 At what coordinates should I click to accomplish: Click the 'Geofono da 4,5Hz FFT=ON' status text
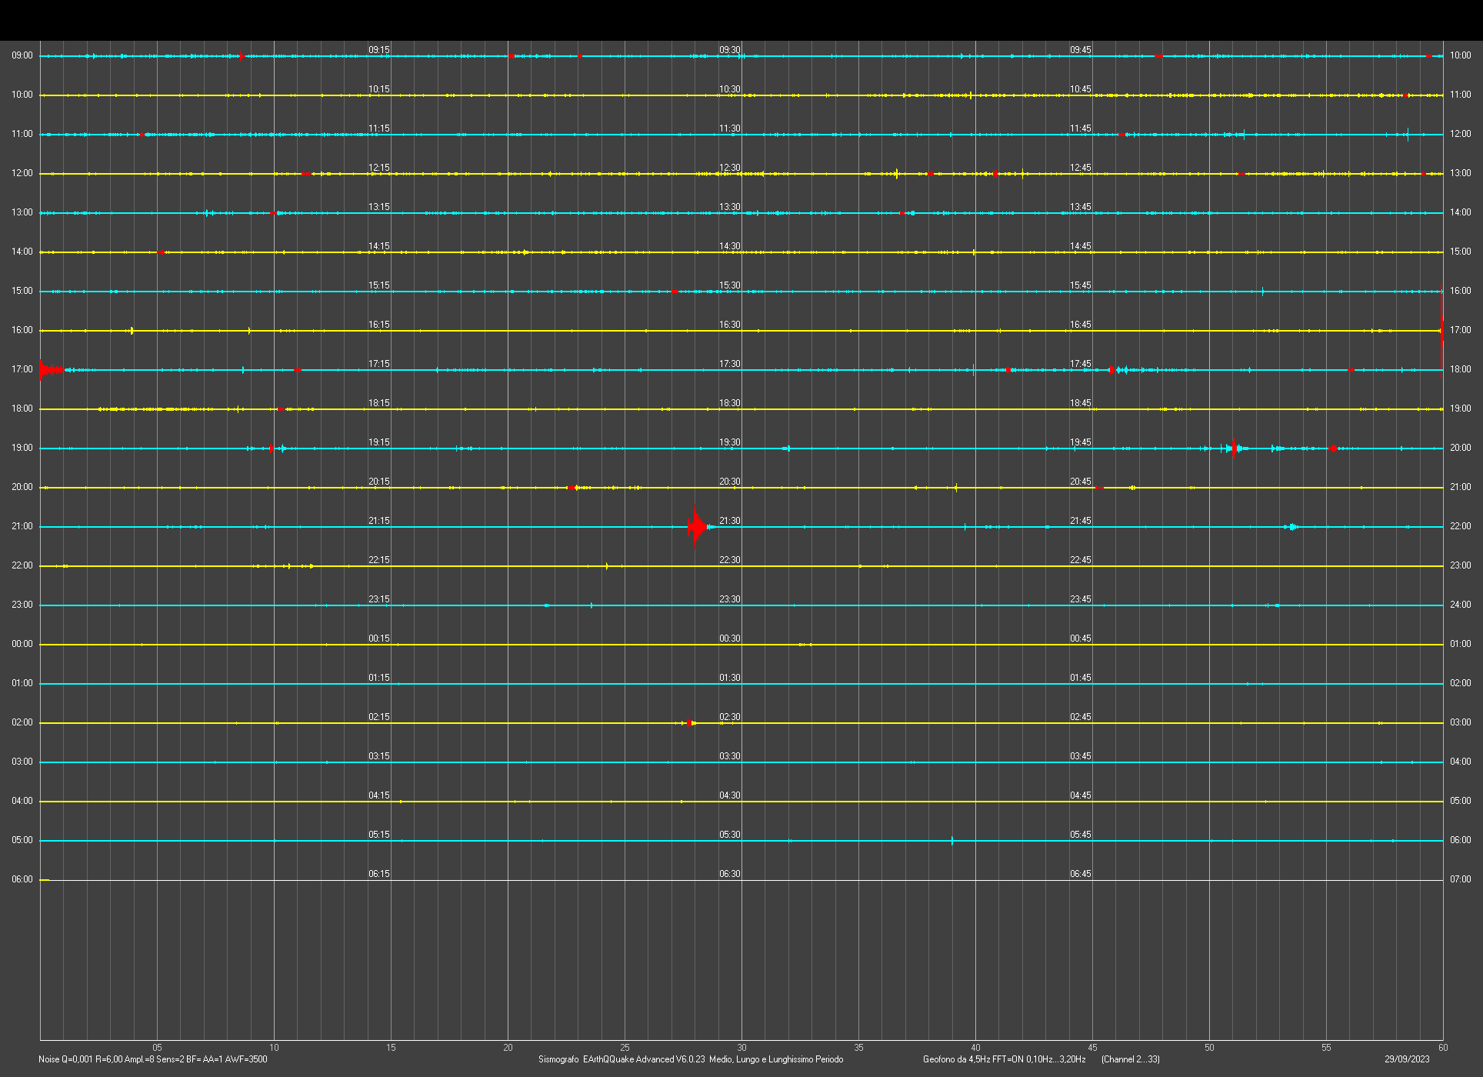pyautogui.click(x=972, y=1059)
